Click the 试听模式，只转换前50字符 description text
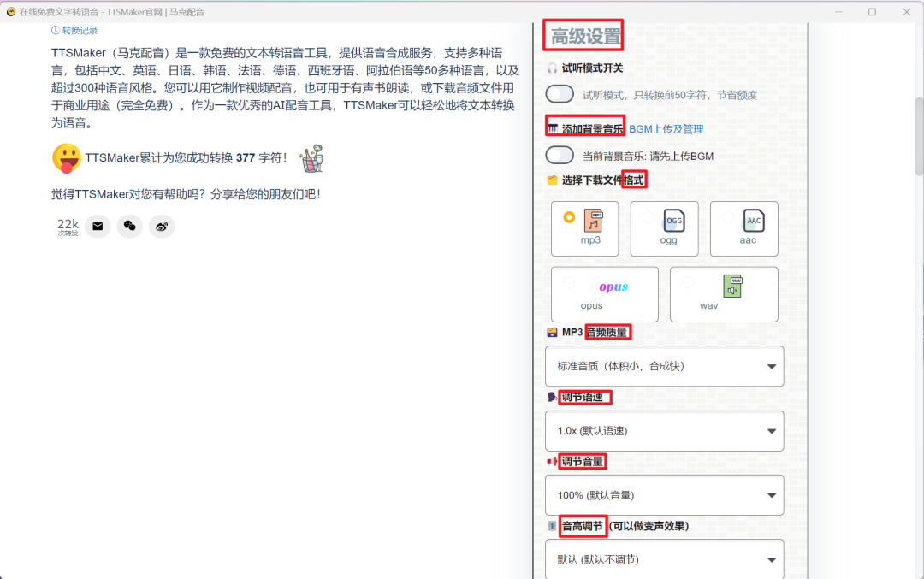 pos(669,95)
